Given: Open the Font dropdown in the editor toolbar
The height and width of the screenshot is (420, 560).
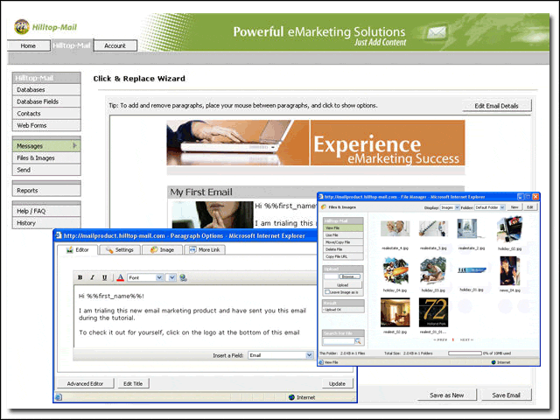Looking at the screenshot, I should coord(145,277).
